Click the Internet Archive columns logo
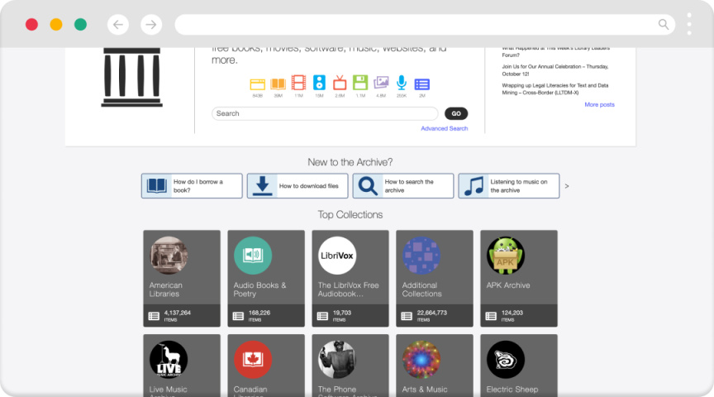The height and width of the screenshot is (397, 714). click(x=131, y=77)
